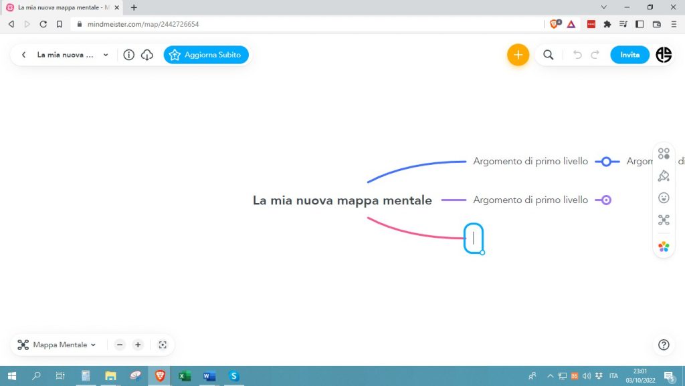
Task: Expand the browser tab search chevron
Action: pyautogui.click(x=604, y=7)
